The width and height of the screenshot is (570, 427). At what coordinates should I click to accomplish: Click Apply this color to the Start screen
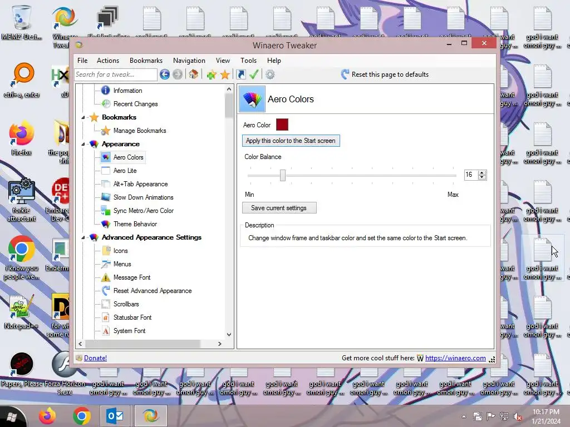[x=291, y=141]
